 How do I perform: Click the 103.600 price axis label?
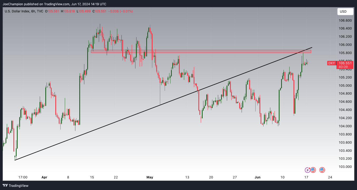tap(345, 143)
